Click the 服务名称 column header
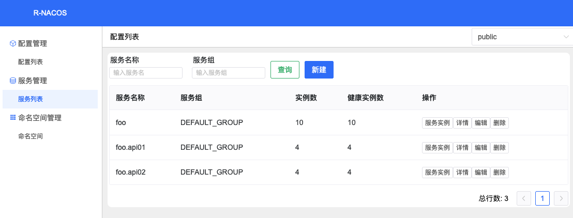The height and width of the screenshot is (218, 573). [130, 98]
